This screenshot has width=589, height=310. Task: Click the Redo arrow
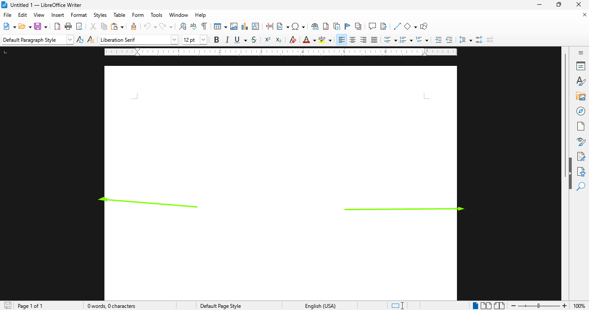[x=163, y=26]
